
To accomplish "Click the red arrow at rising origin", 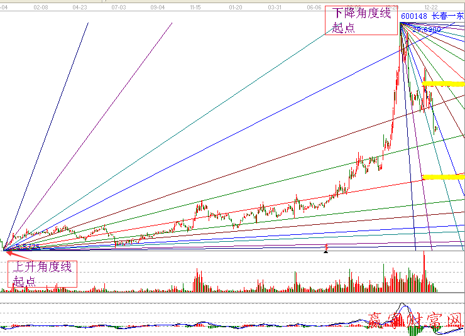I will [x=9, y=253].
